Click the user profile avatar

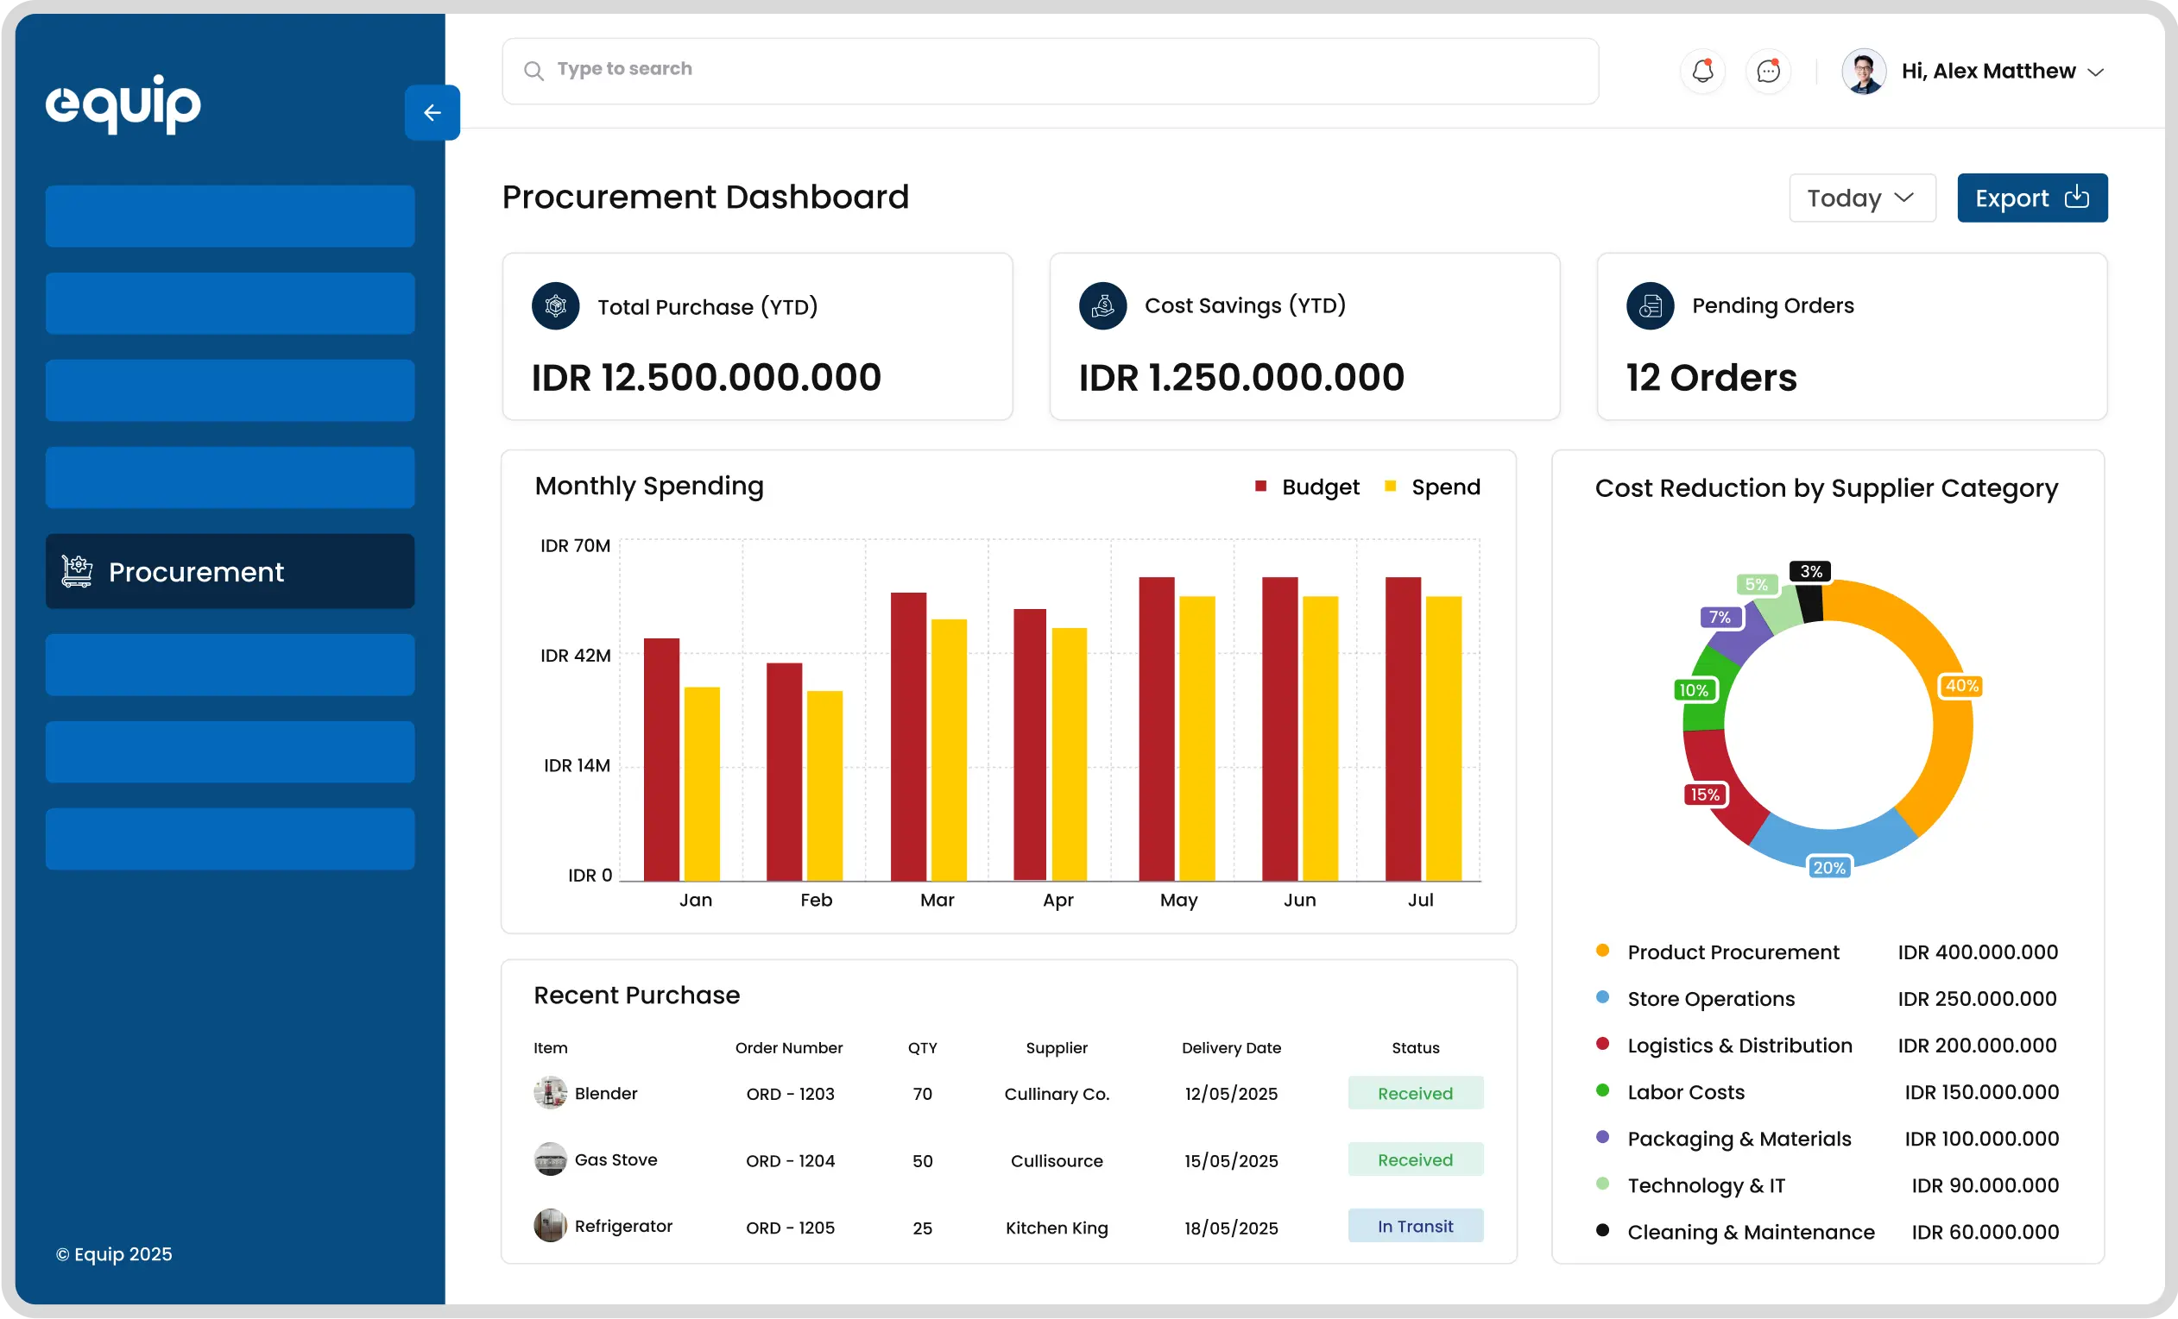point(1863,71)
